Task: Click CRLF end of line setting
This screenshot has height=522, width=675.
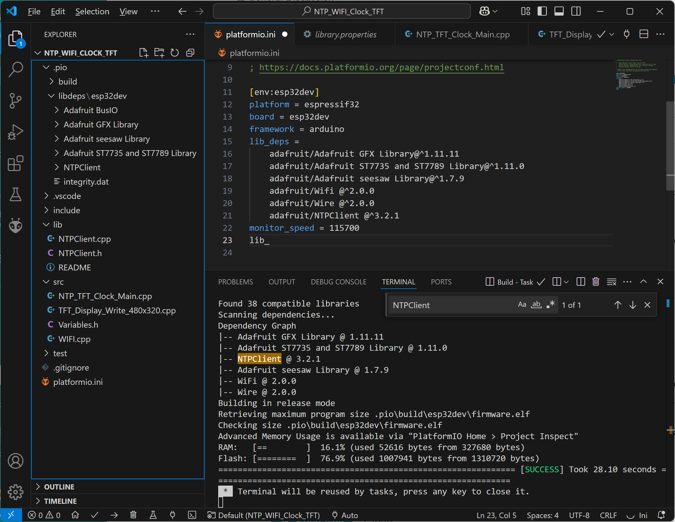Action: click(x=608, y=515)
